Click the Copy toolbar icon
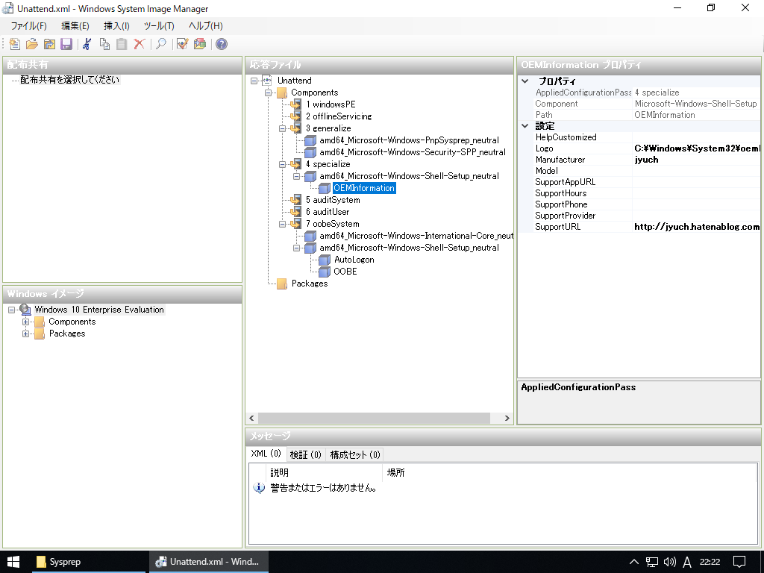Image resolution: width=764 pixels, height=573 pixels. point(104,44)
